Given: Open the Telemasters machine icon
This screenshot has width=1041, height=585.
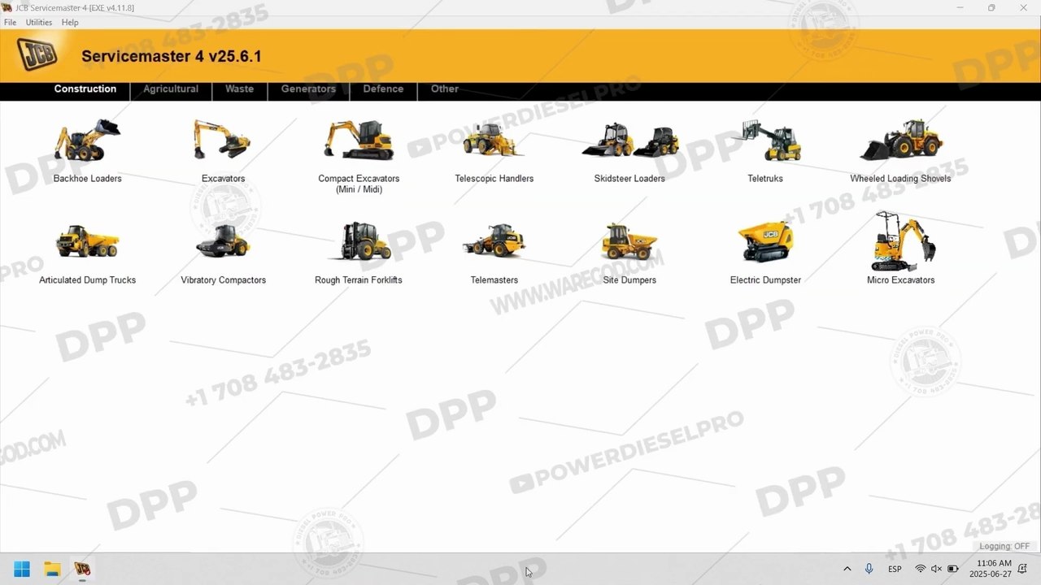Looking at the screenshot, I should point(494,240).
